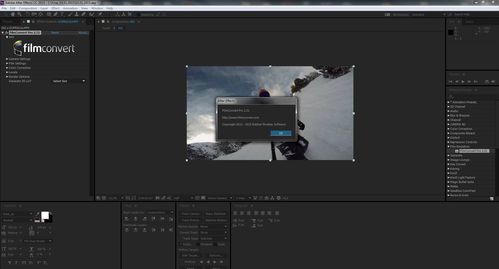Select the Horizontal Type tool
Image resolution: width=499 pixels, height=269 pixels.
[x=62, y=14]
